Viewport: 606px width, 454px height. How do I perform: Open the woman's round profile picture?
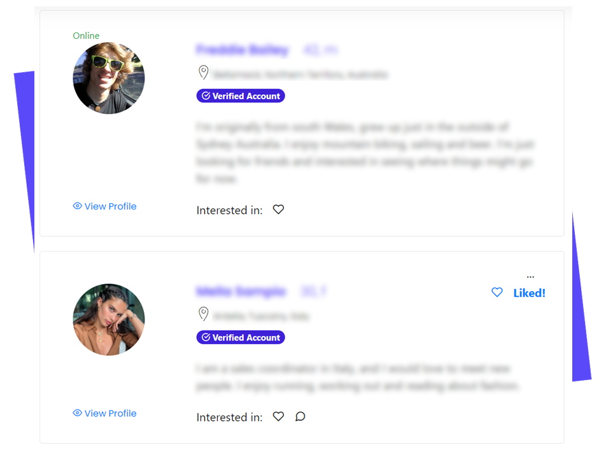coord(109,320)
